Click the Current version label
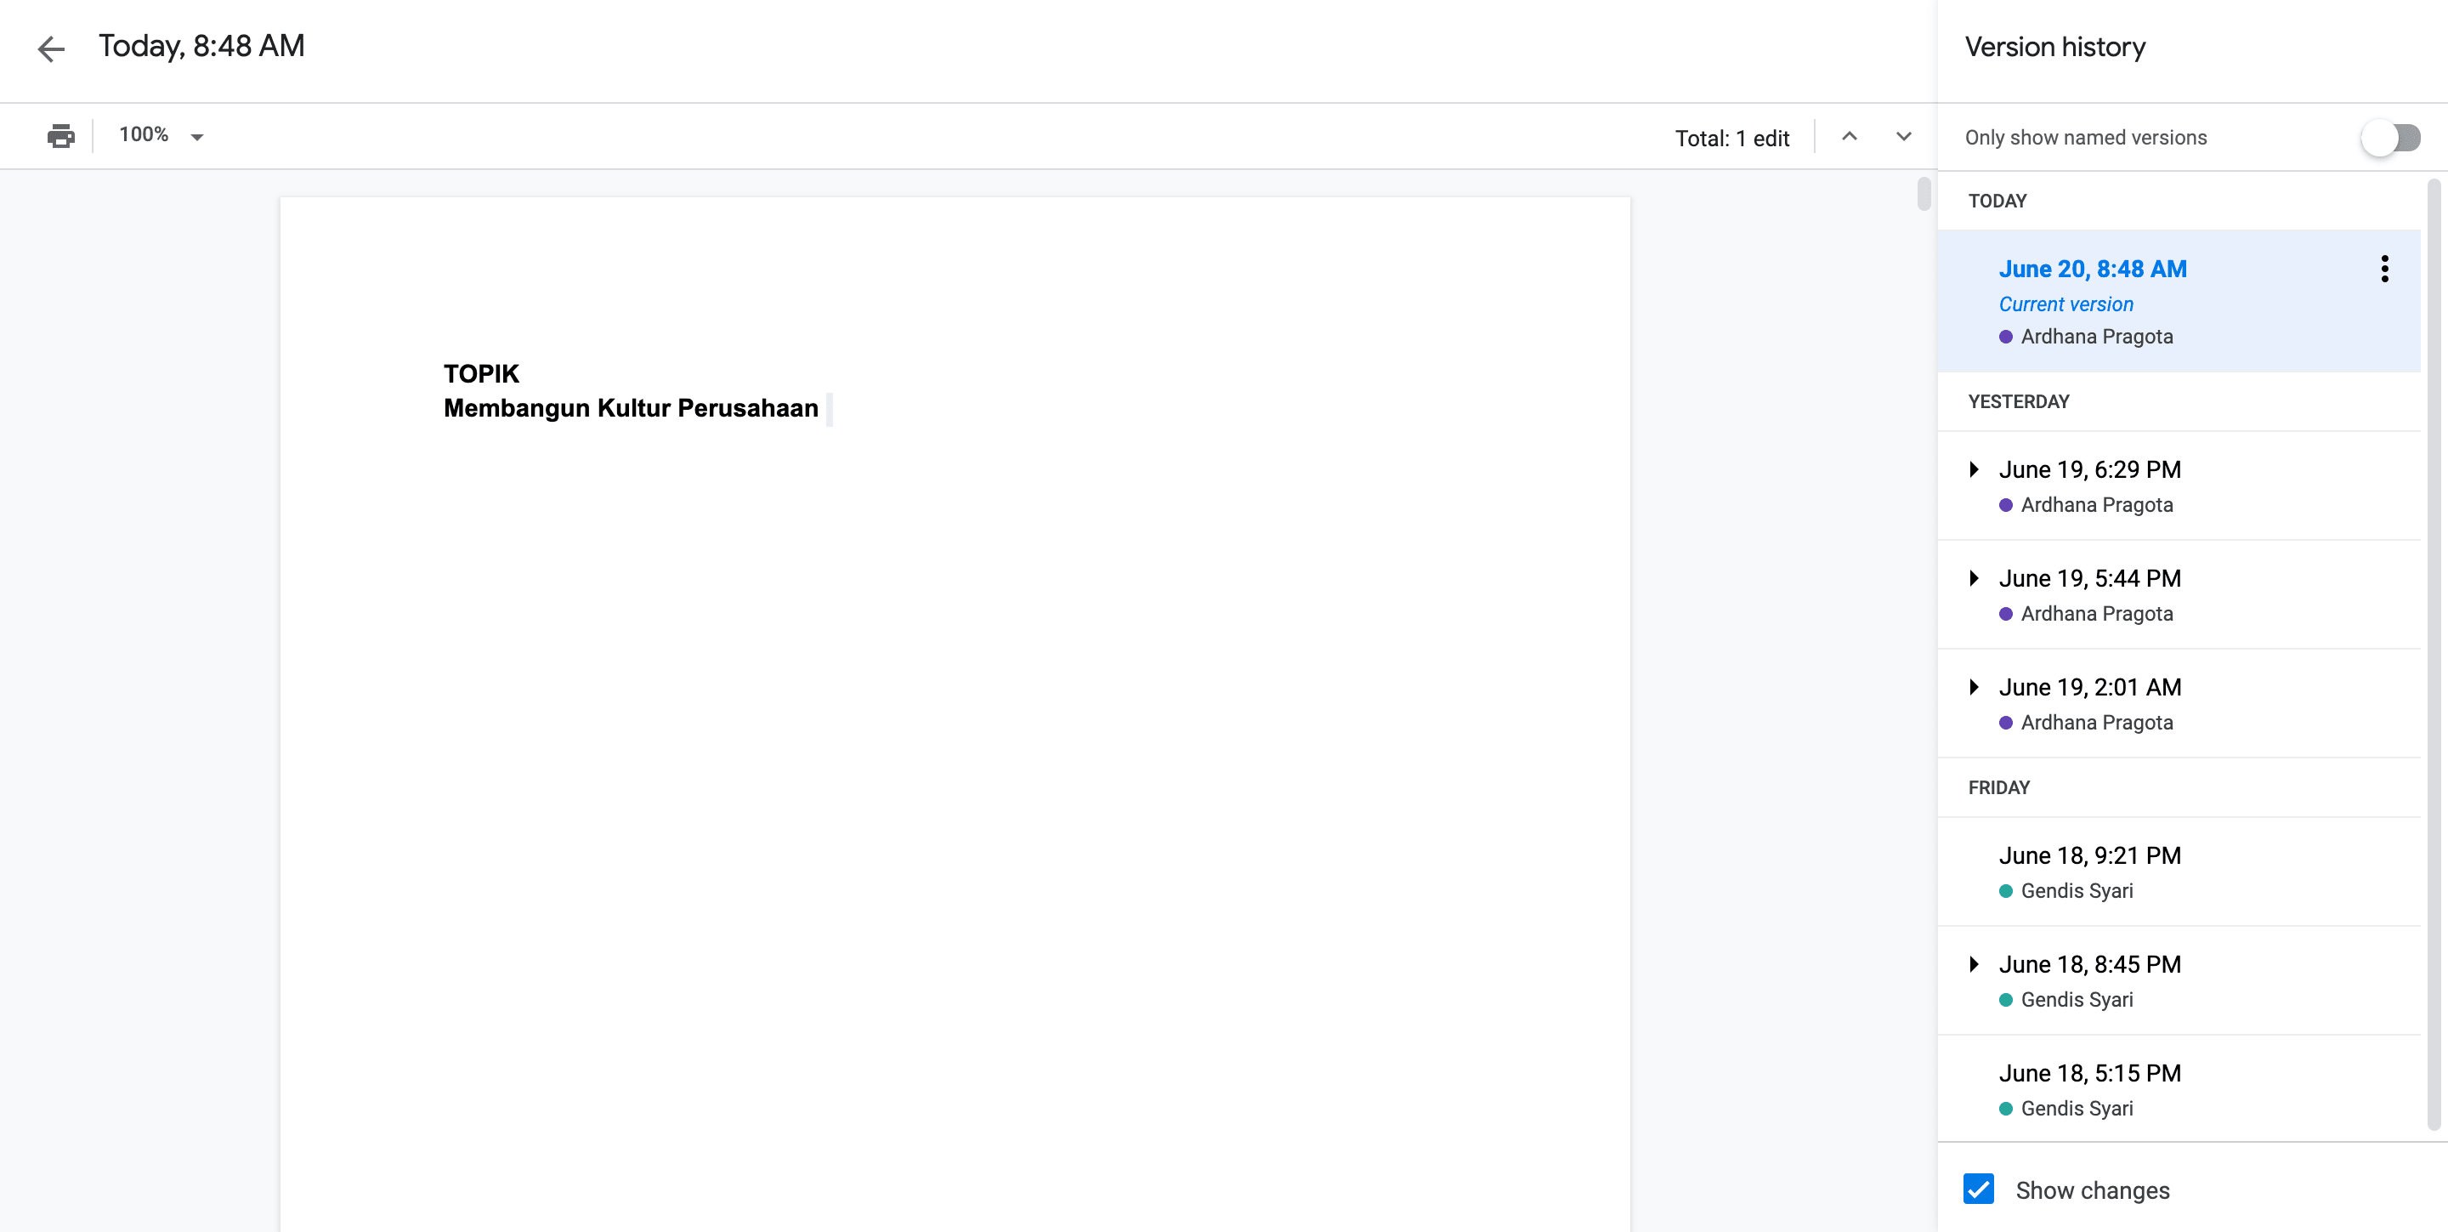2448x1232 pixels. (2066, 304)
